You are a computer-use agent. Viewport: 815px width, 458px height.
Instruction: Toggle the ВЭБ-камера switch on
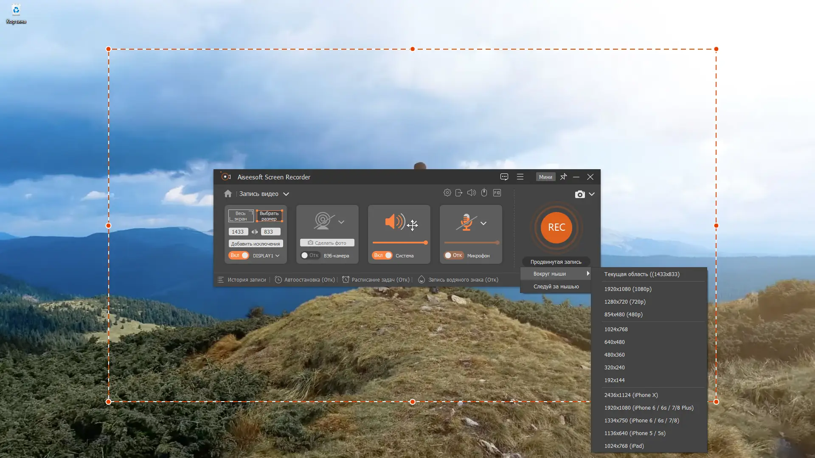(310, 255)
